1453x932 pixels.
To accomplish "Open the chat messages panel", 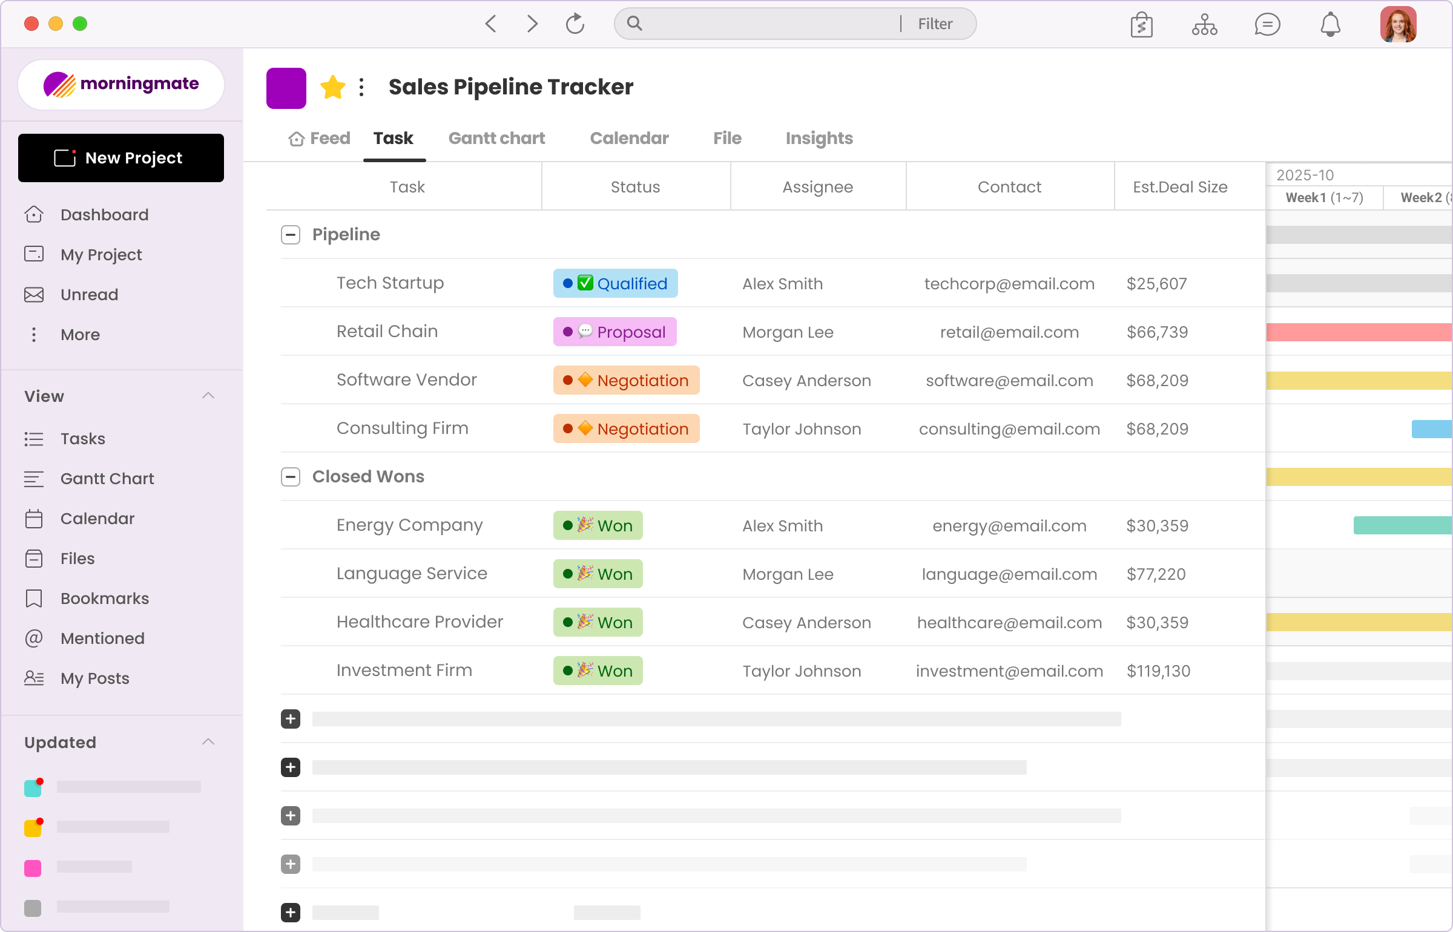I will pos(1267,24).
